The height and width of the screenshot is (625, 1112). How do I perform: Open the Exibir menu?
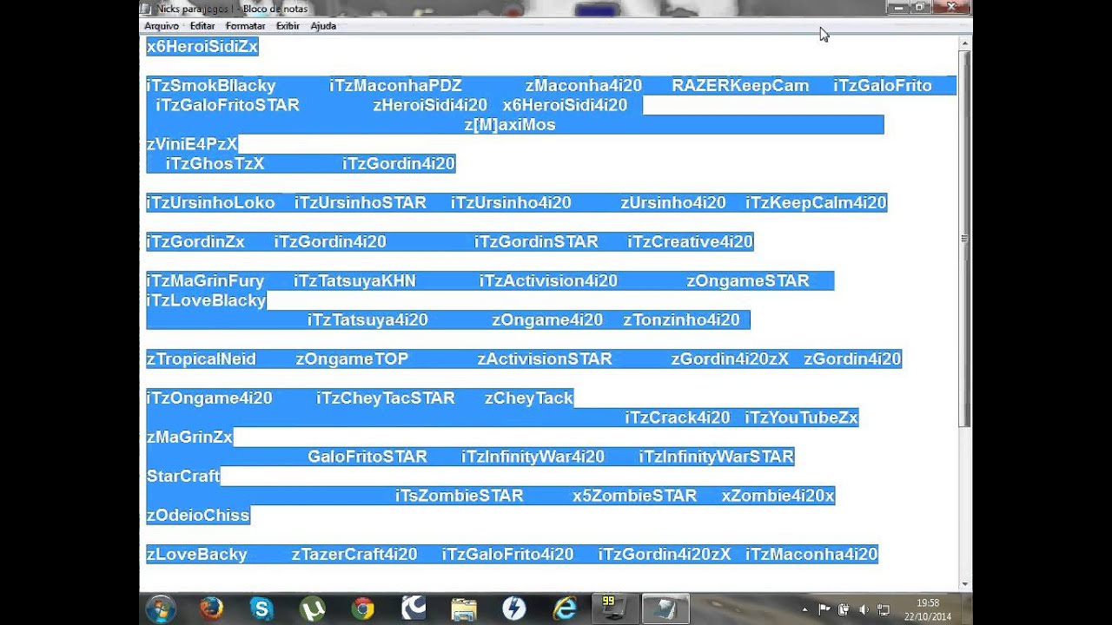click(288, 26)
